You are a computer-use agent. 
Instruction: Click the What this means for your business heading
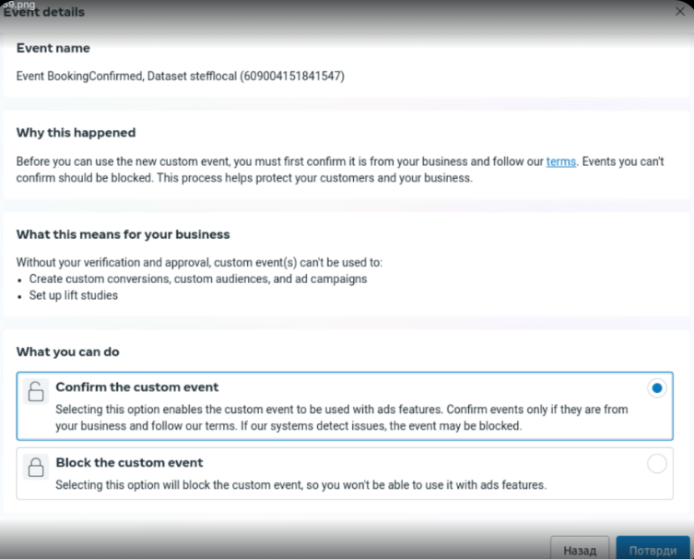[123, 235]
